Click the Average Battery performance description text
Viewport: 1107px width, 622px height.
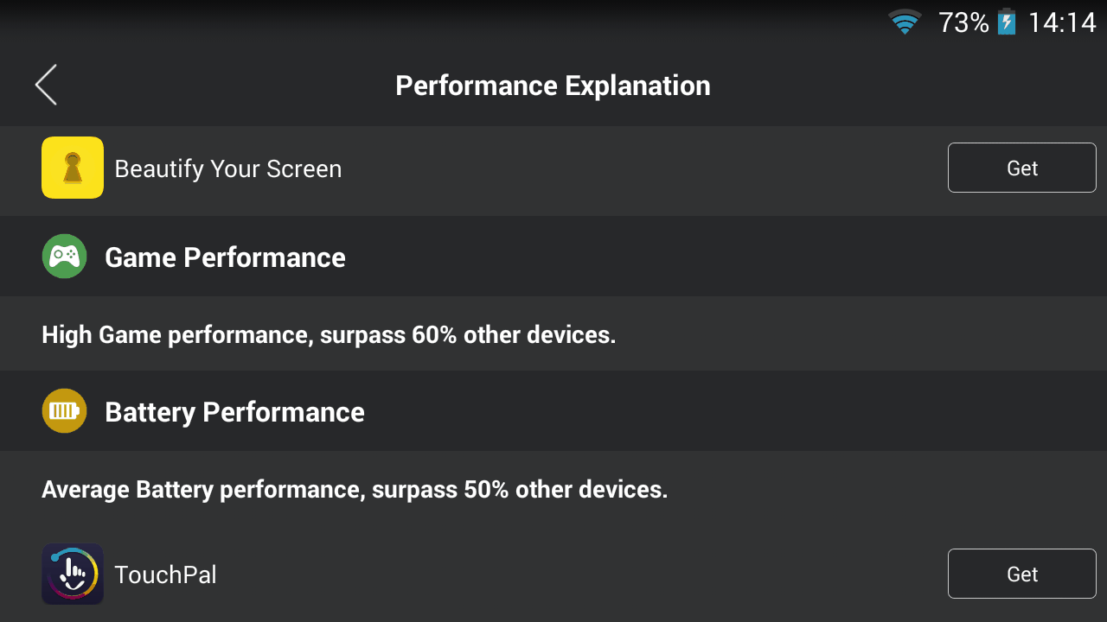[x=355, y=490]
